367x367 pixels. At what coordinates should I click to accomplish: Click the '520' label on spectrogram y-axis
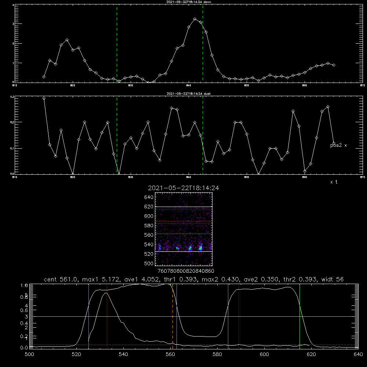tap(149, 254)
